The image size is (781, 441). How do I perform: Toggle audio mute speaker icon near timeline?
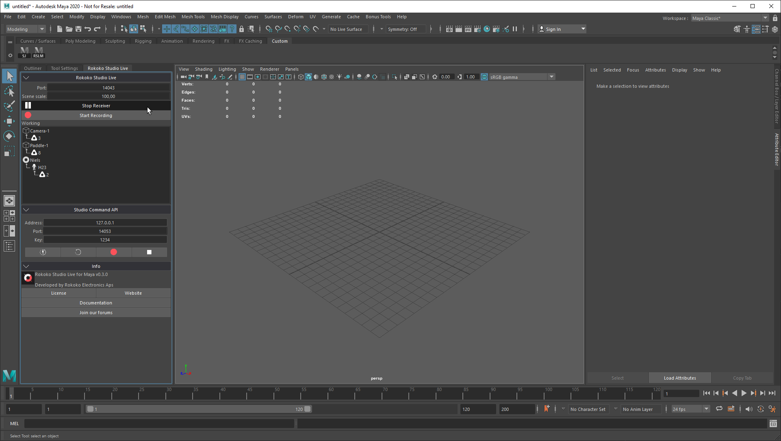pyautogui.click(x=749, y=409)
